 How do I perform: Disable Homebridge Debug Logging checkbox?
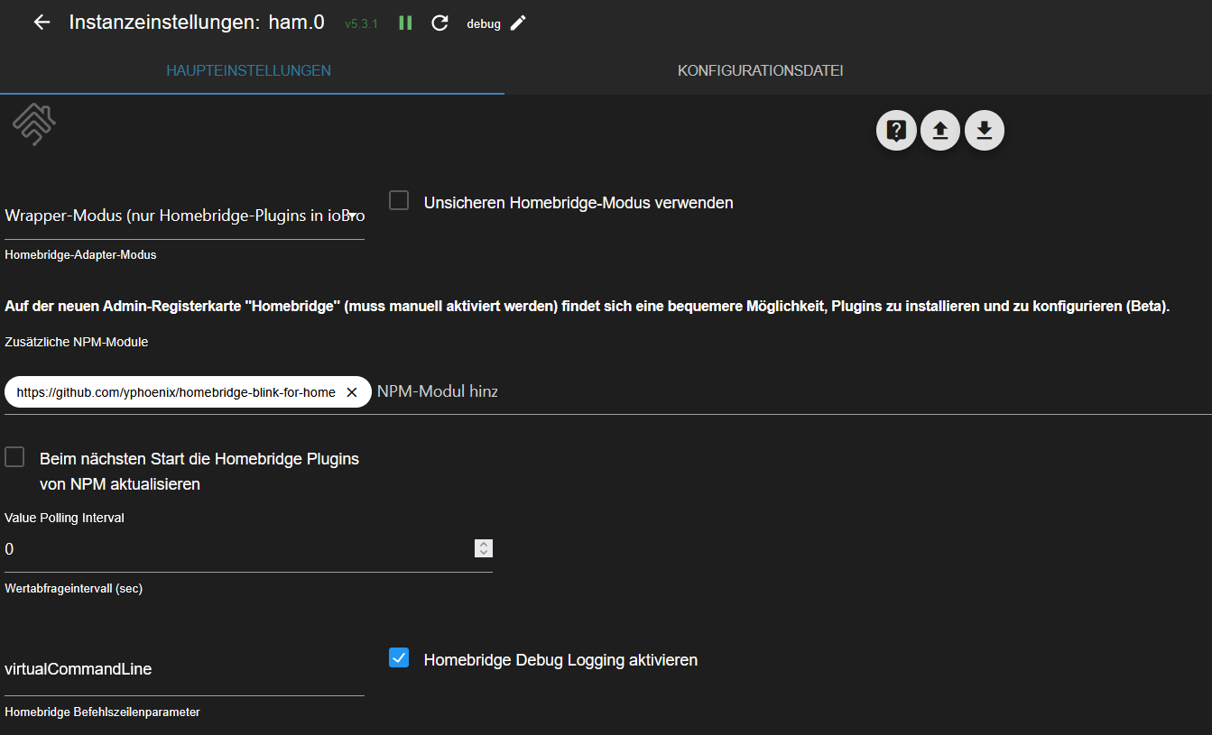coord(399,658)
